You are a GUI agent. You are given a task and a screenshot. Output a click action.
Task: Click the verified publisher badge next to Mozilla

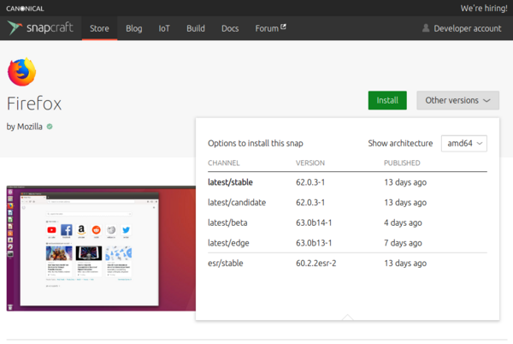tap(50, 127)
